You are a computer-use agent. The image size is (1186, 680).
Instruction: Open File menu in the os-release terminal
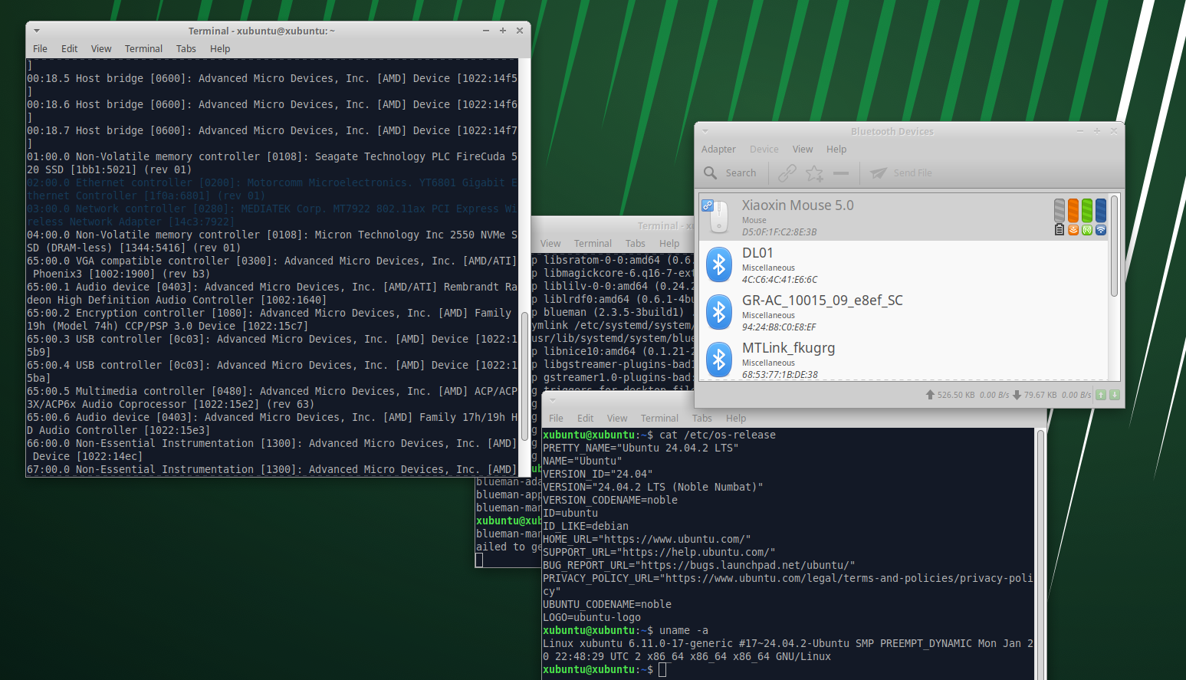[x=556, y=419]
